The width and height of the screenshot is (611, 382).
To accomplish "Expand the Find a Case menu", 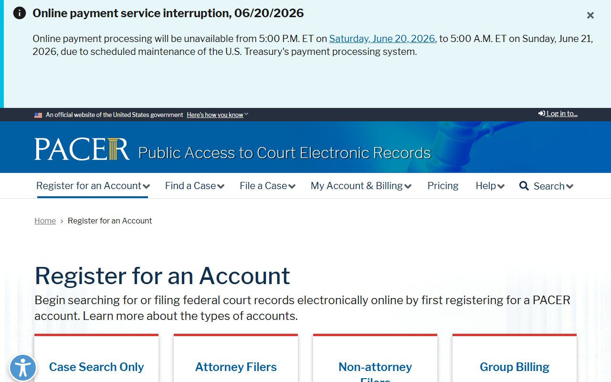I will pyautogui.click(x=195, y=186).
